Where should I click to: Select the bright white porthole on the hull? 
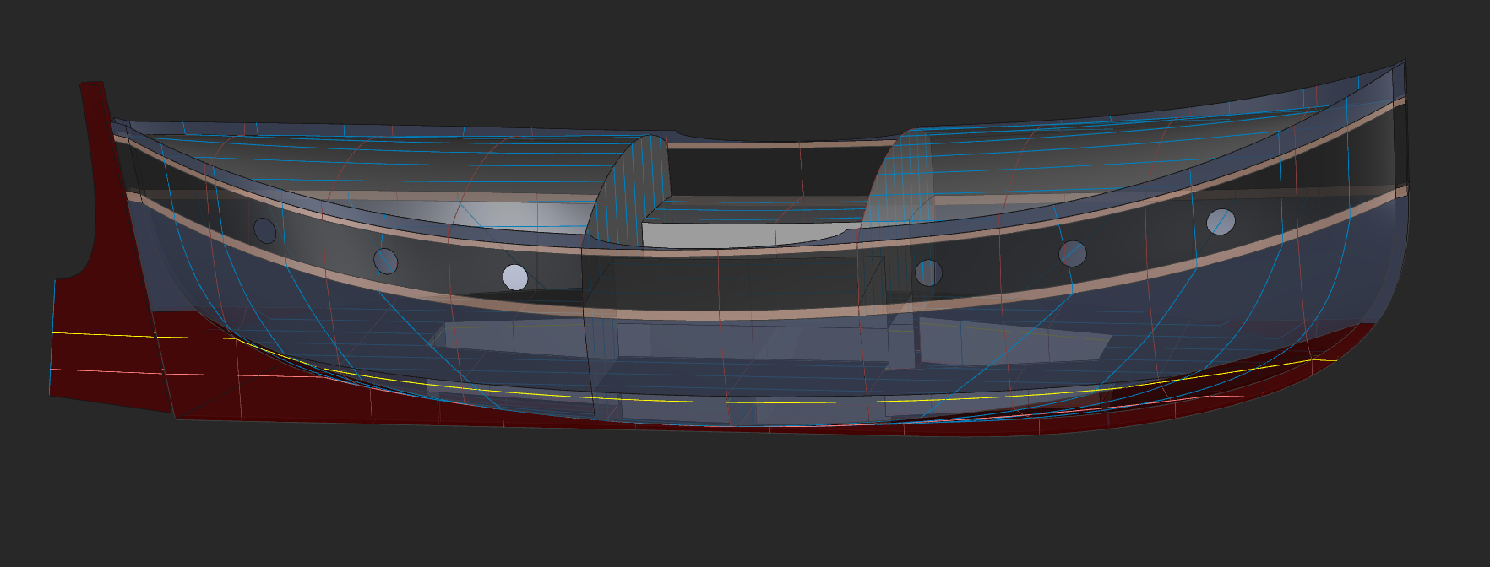click(x=515, y=277)
